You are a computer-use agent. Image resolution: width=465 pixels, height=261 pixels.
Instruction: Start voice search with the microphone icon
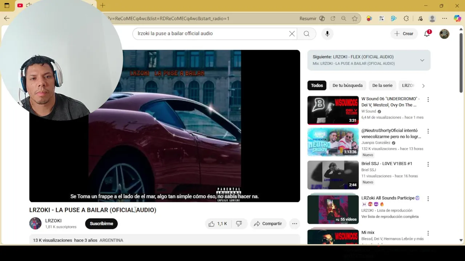[x=327, y=34]
